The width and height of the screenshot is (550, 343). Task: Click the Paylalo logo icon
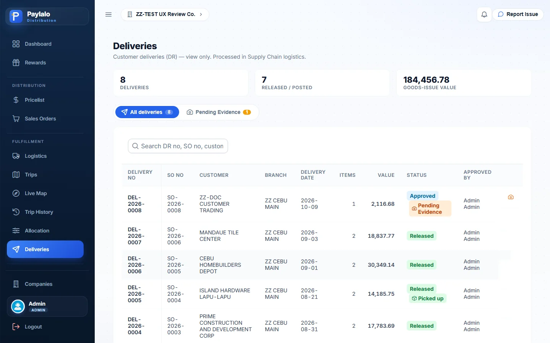point(16,16)
